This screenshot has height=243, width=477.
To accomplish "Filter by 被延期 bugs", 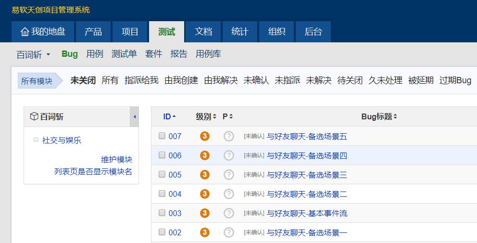I will (x=421, y=80).
